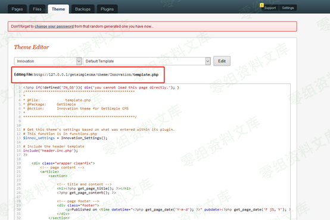This screenshot has width=330, height=220.
Task: Click the get_page_title() code line
Action: [x=94, y=188]
